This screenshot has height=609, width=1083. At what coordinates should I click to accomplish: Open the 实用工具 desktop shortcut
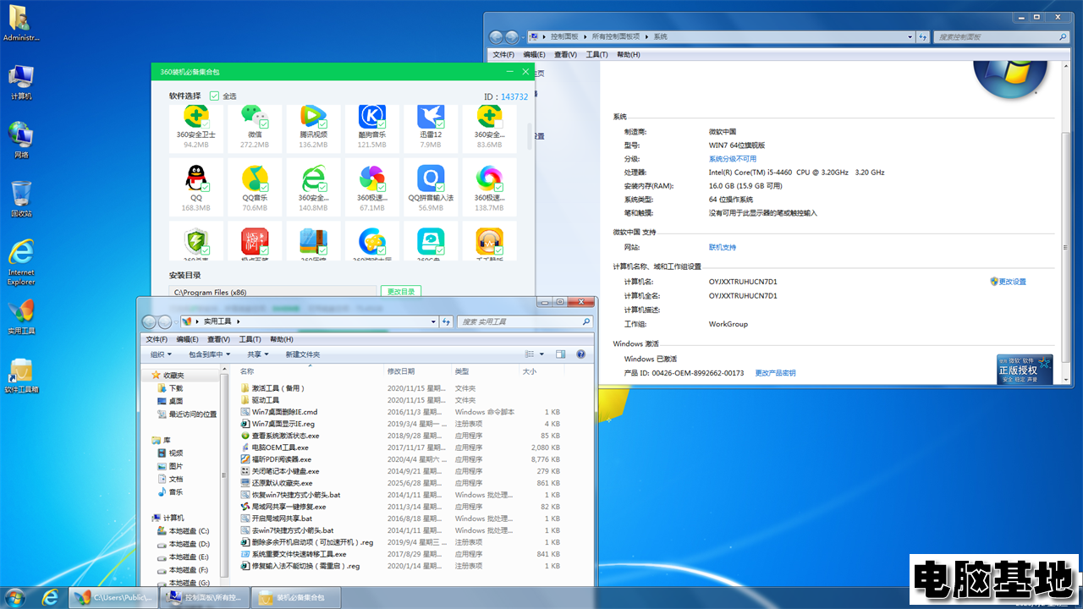(21, 317)
